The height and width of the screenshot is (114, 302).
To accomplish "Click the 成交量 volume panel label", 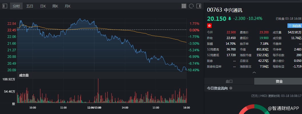I will click(x=24, y=75).
